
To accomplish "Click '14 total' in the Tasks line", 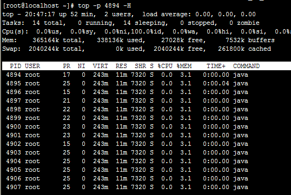I will [x=49, y=23].
